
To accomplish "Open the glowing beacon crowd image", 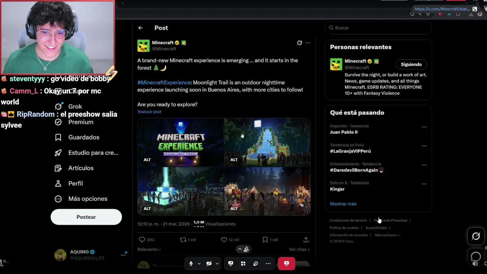I will 181,191.
